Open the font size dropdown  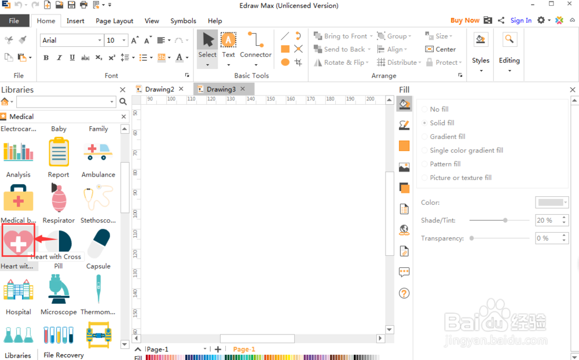tap(124, 41)
